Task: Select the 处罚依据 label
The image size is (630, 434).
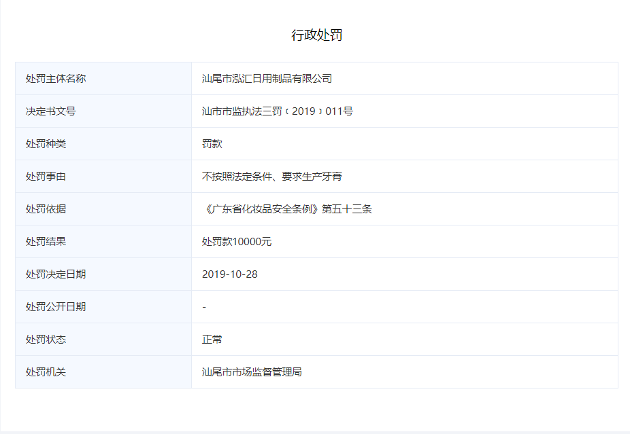Action: 46,209
